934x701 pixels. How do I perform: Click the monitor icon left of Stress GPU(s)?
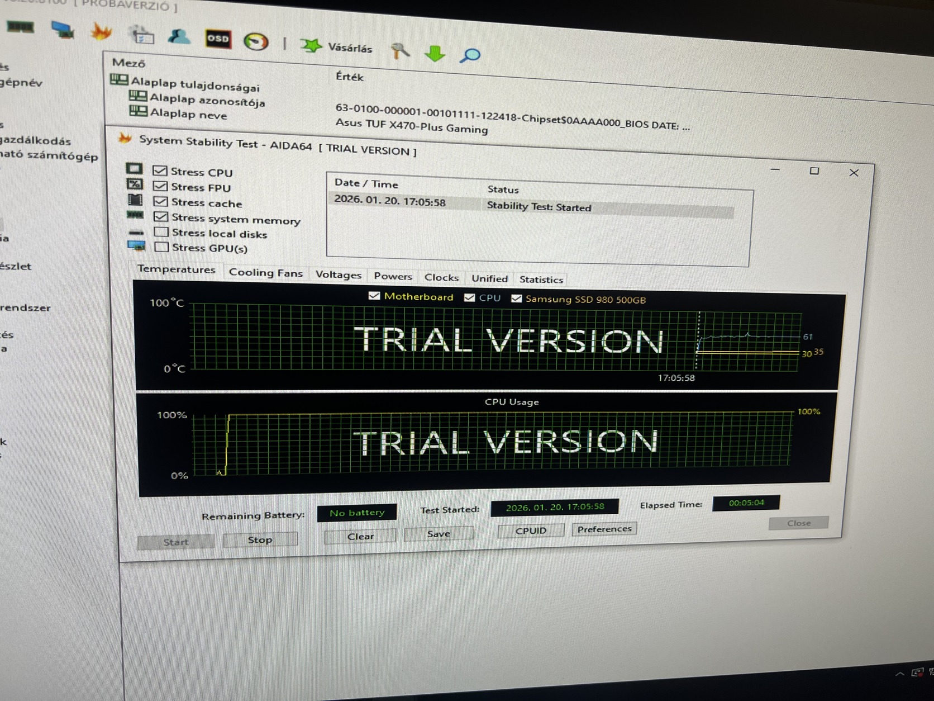pyautogui.click(x=136, y=245)
